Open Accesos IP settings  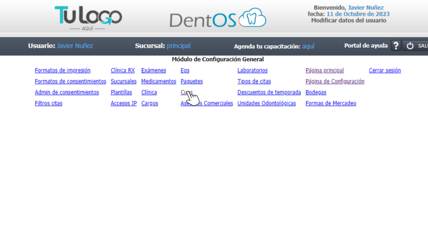[124, 103]
